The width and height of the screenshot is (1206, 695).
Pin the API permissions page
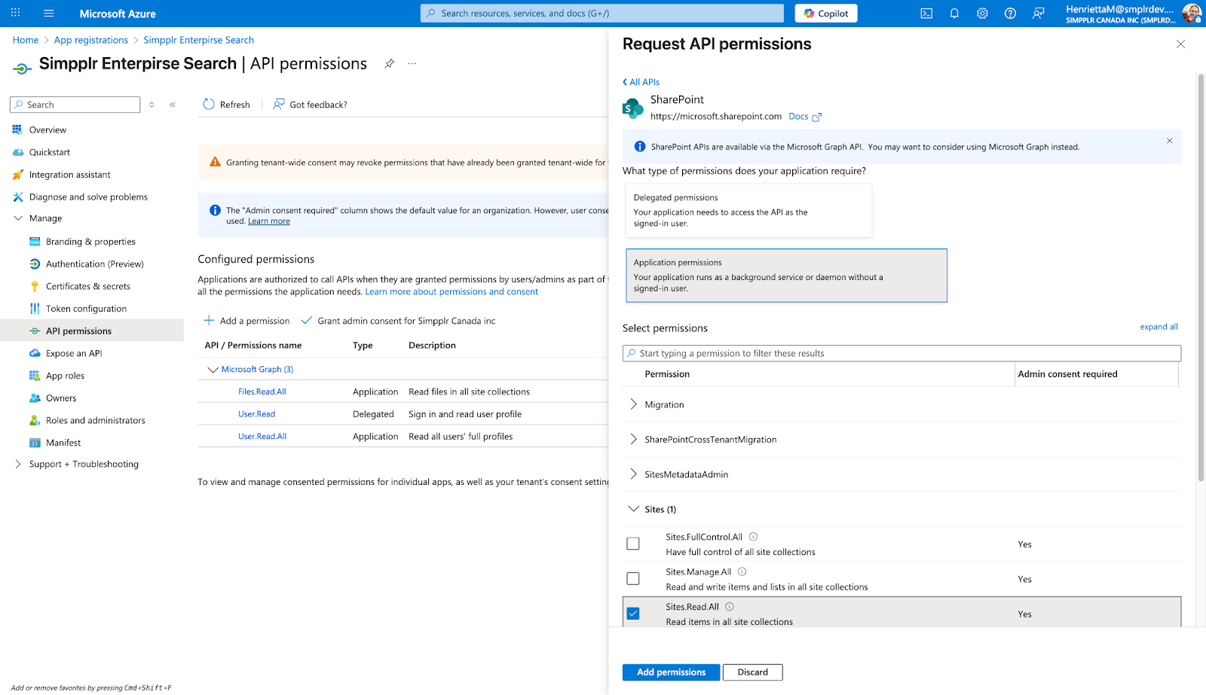point(389,64)
